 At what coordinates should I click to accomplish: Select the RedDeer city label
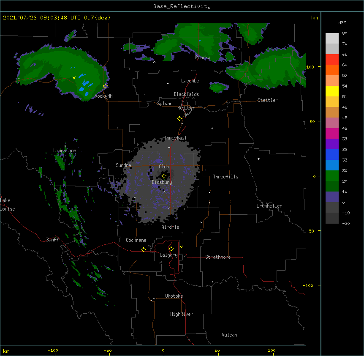186,108
